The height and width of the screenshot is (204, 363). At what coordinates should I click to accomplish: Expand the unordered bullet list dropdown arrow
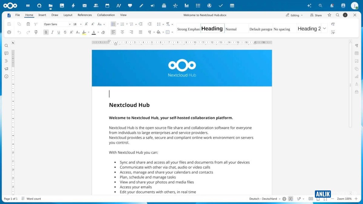point(118,24)
